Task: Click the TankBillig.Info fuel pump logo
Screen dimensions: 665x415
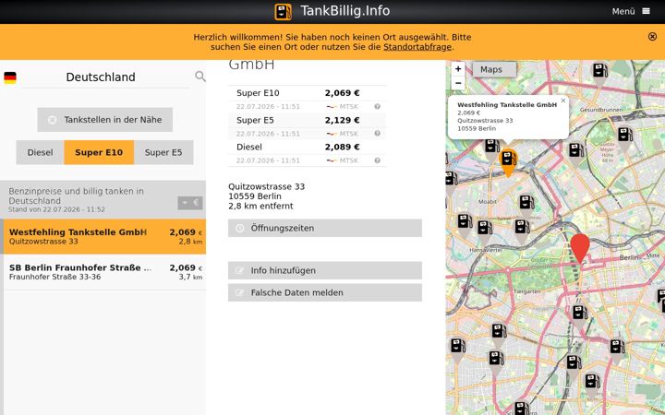Action: click(283, 11)
